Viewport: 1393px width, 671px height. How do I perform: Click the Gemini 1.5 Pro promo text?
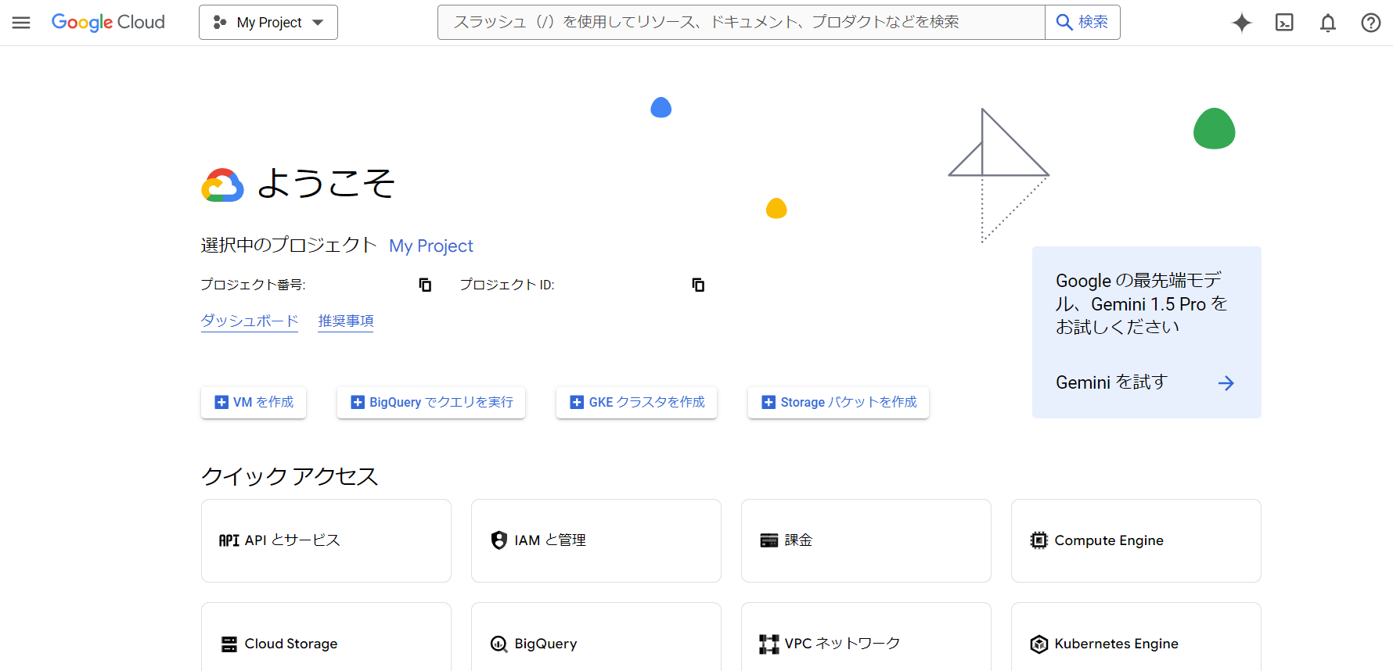[1141, 303]
